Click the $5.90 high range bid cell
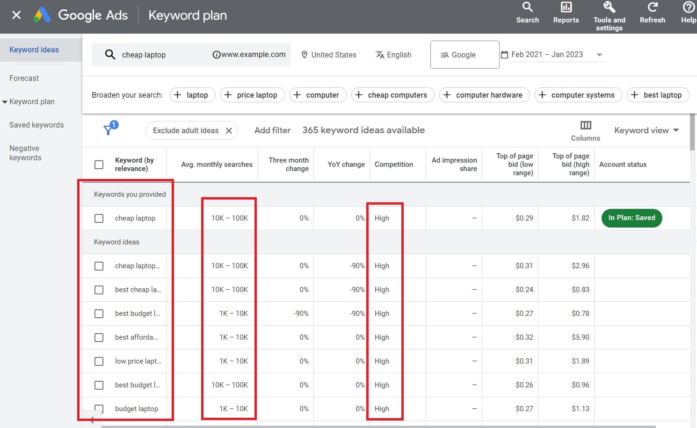The height and width of the screenshot is (428, 697). pyautogui.click(x=581, y=337)
